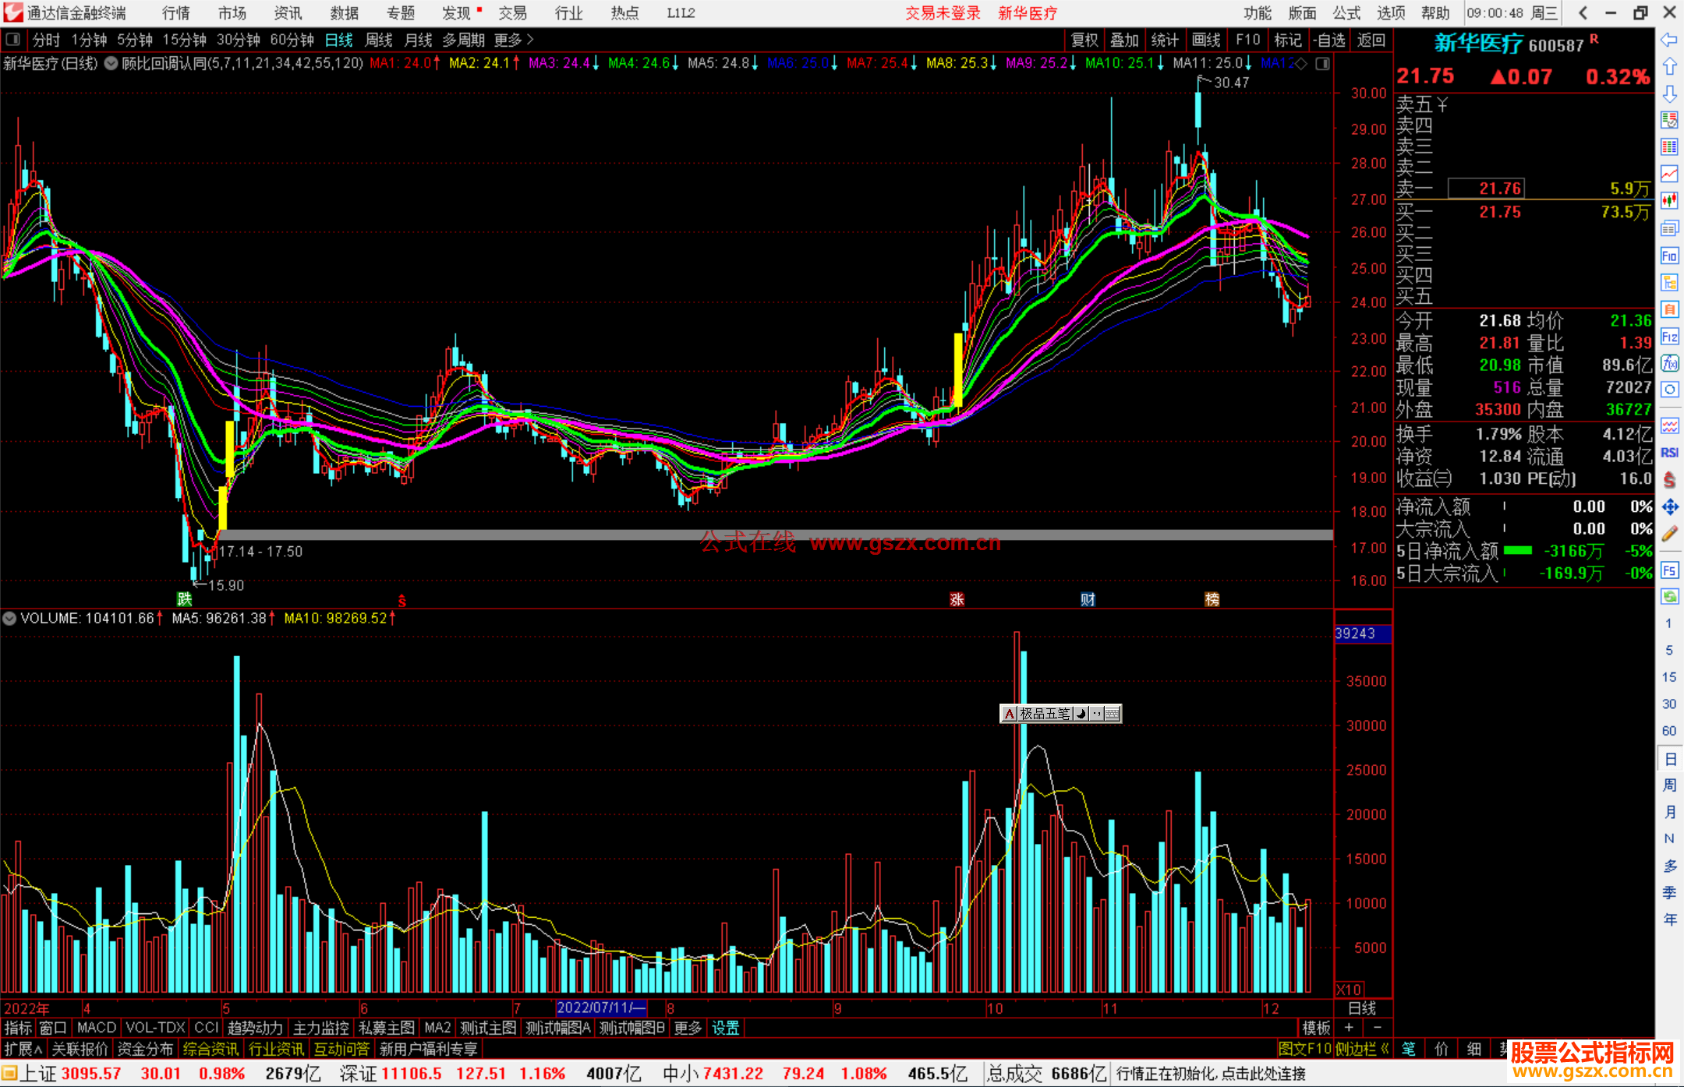1684x1087 pixels.
Task: Toggle the VOLUME panel round indicator button
Action: coord(9,619)
